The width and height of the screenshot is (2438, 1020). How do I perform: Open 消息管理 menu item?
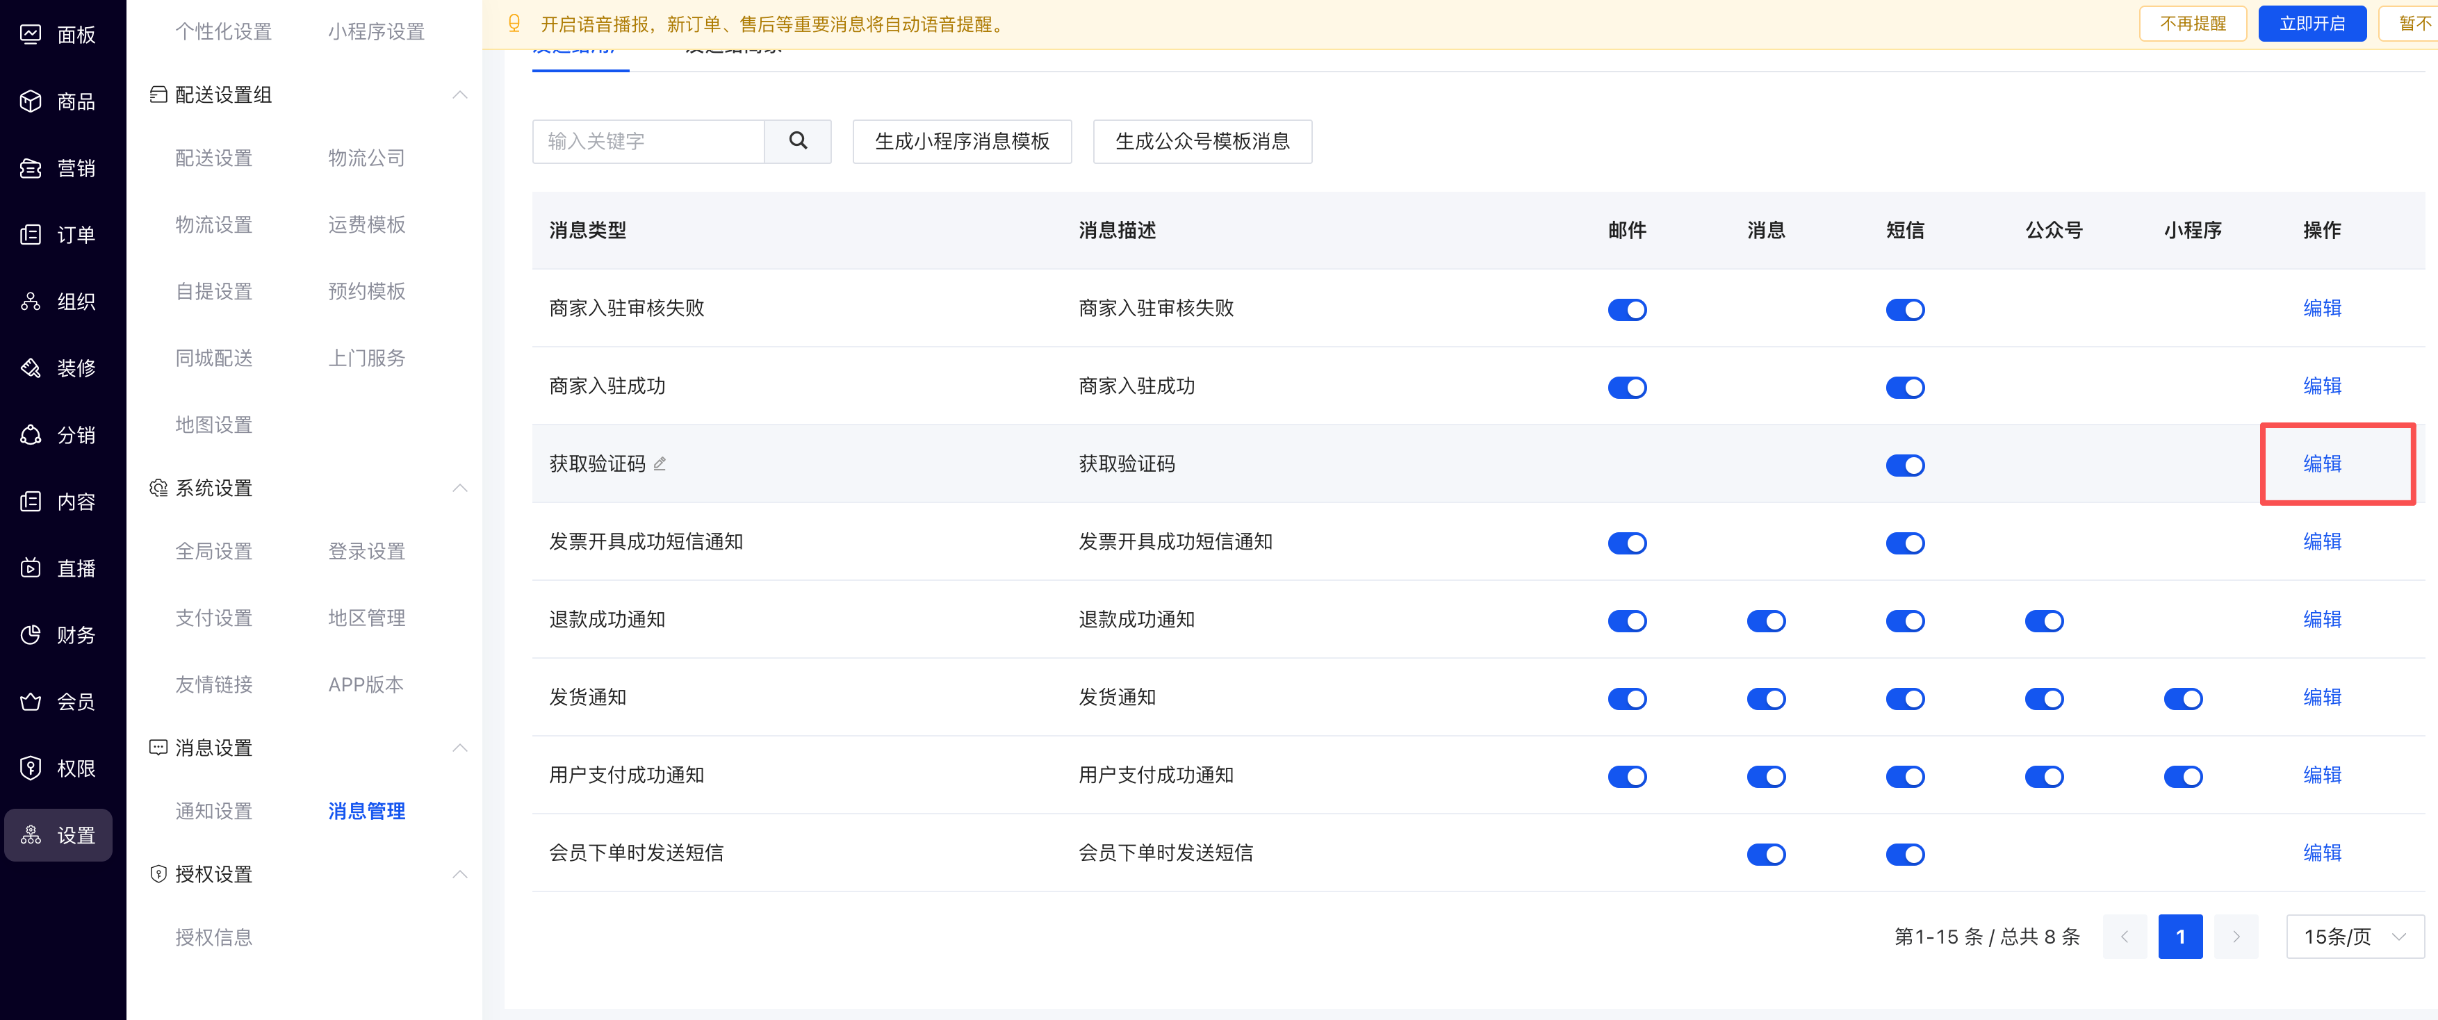point(366,811)
